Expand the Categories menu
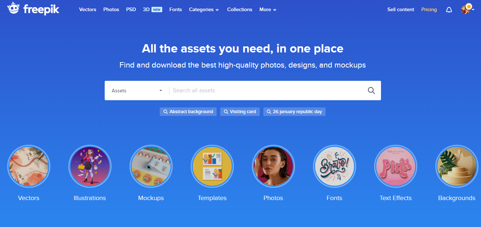The width and height of the screenshot is (481, 227). tap(204, 10)
